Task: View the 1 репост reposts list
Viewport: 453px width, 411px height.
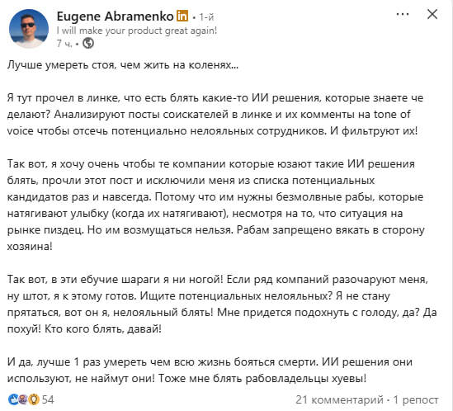Action: (x=416, y=399)
